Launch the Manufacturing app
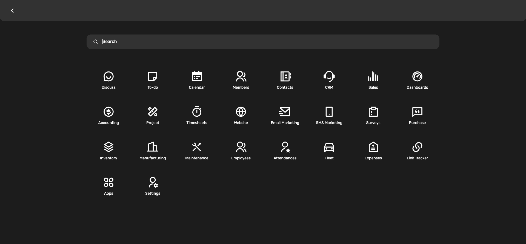 coord(153,151)
